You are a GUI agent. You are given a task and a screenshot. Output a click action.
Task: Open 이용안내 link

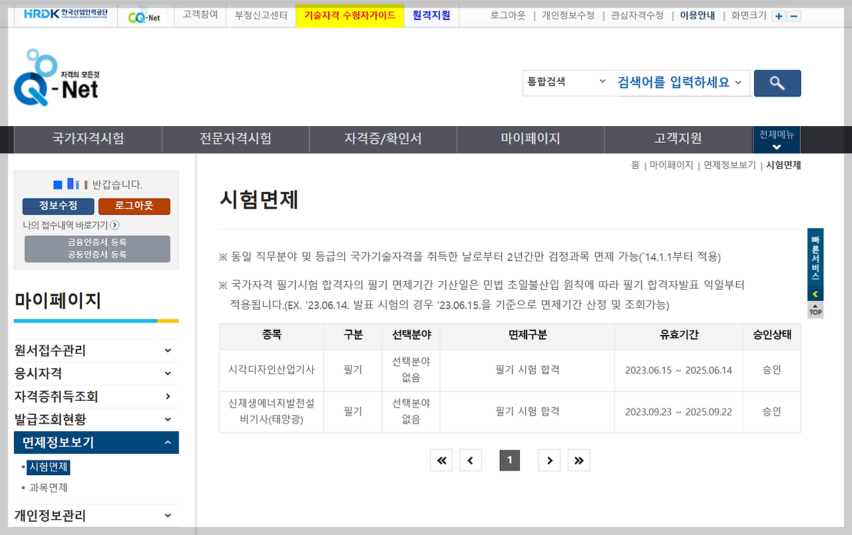coord(698,15)
